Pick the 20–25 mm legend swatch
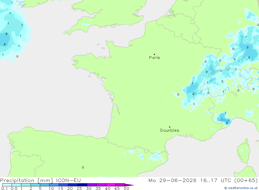Screen dimensions: 259x190 click(73, 185)
